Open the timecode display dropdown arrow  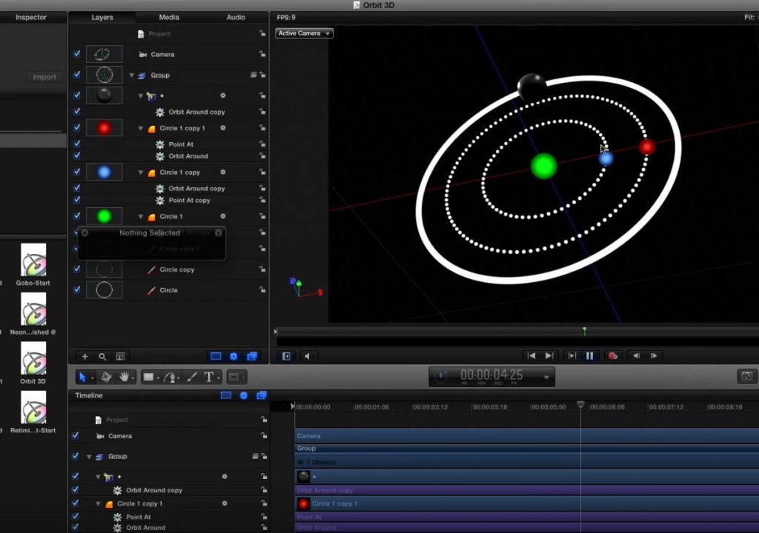point(546,377)
